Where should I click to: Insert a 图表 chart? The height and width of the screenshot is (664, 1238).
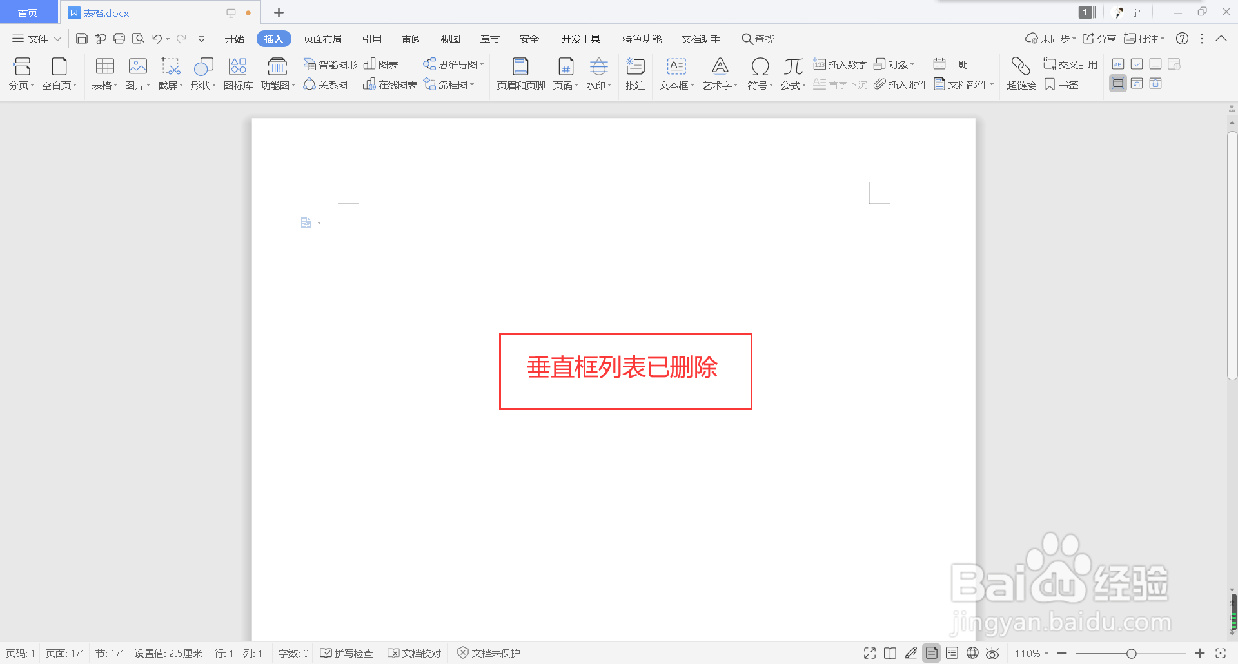pyautogui.click(x=381, y=64)
